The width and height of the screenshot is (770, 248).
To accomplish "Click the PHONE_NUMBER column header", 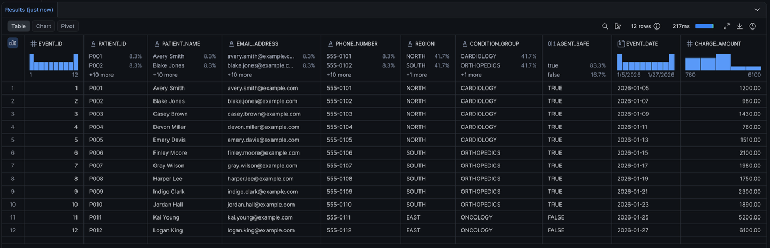I will tap(356, 43).
